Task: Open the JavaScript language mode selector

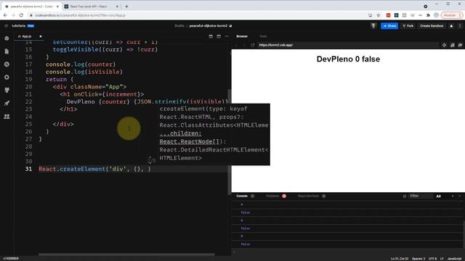Action: [x=454, y=259]
